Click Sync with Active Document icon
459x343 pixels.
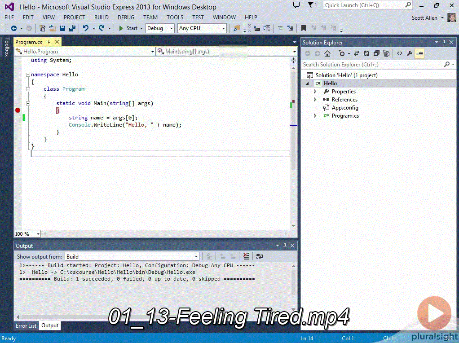[356, 53]
